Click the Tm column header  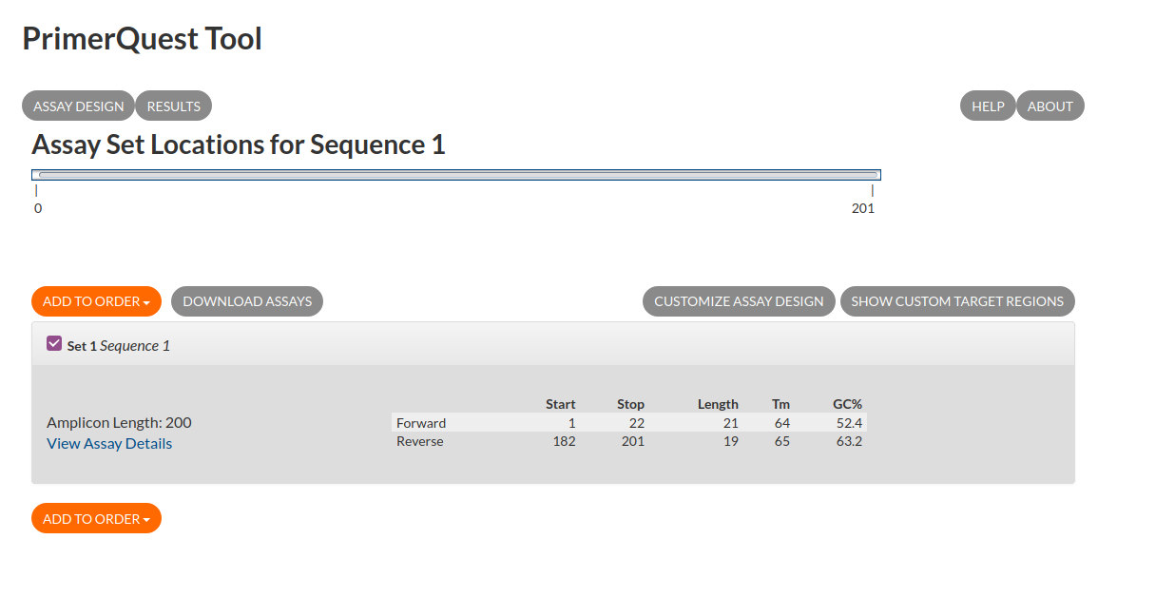coord(780,404)
